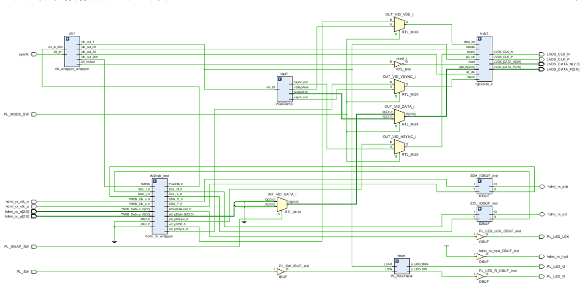This screenshot has width=584, height=291.
Task: Expand the clk1 block plus icon
Action: click(x=68, y=39)
